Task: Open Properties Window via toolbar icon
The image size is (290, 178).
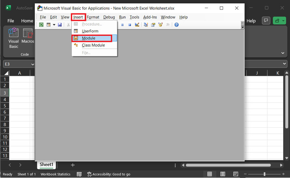Action: (x=153, y=25)
